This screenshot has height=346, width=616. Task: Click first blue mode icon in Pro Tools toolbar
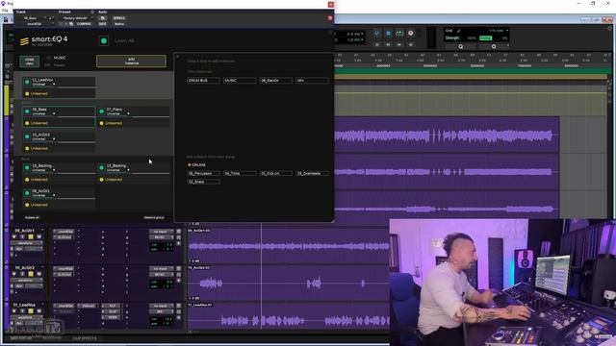pos(376,34)
